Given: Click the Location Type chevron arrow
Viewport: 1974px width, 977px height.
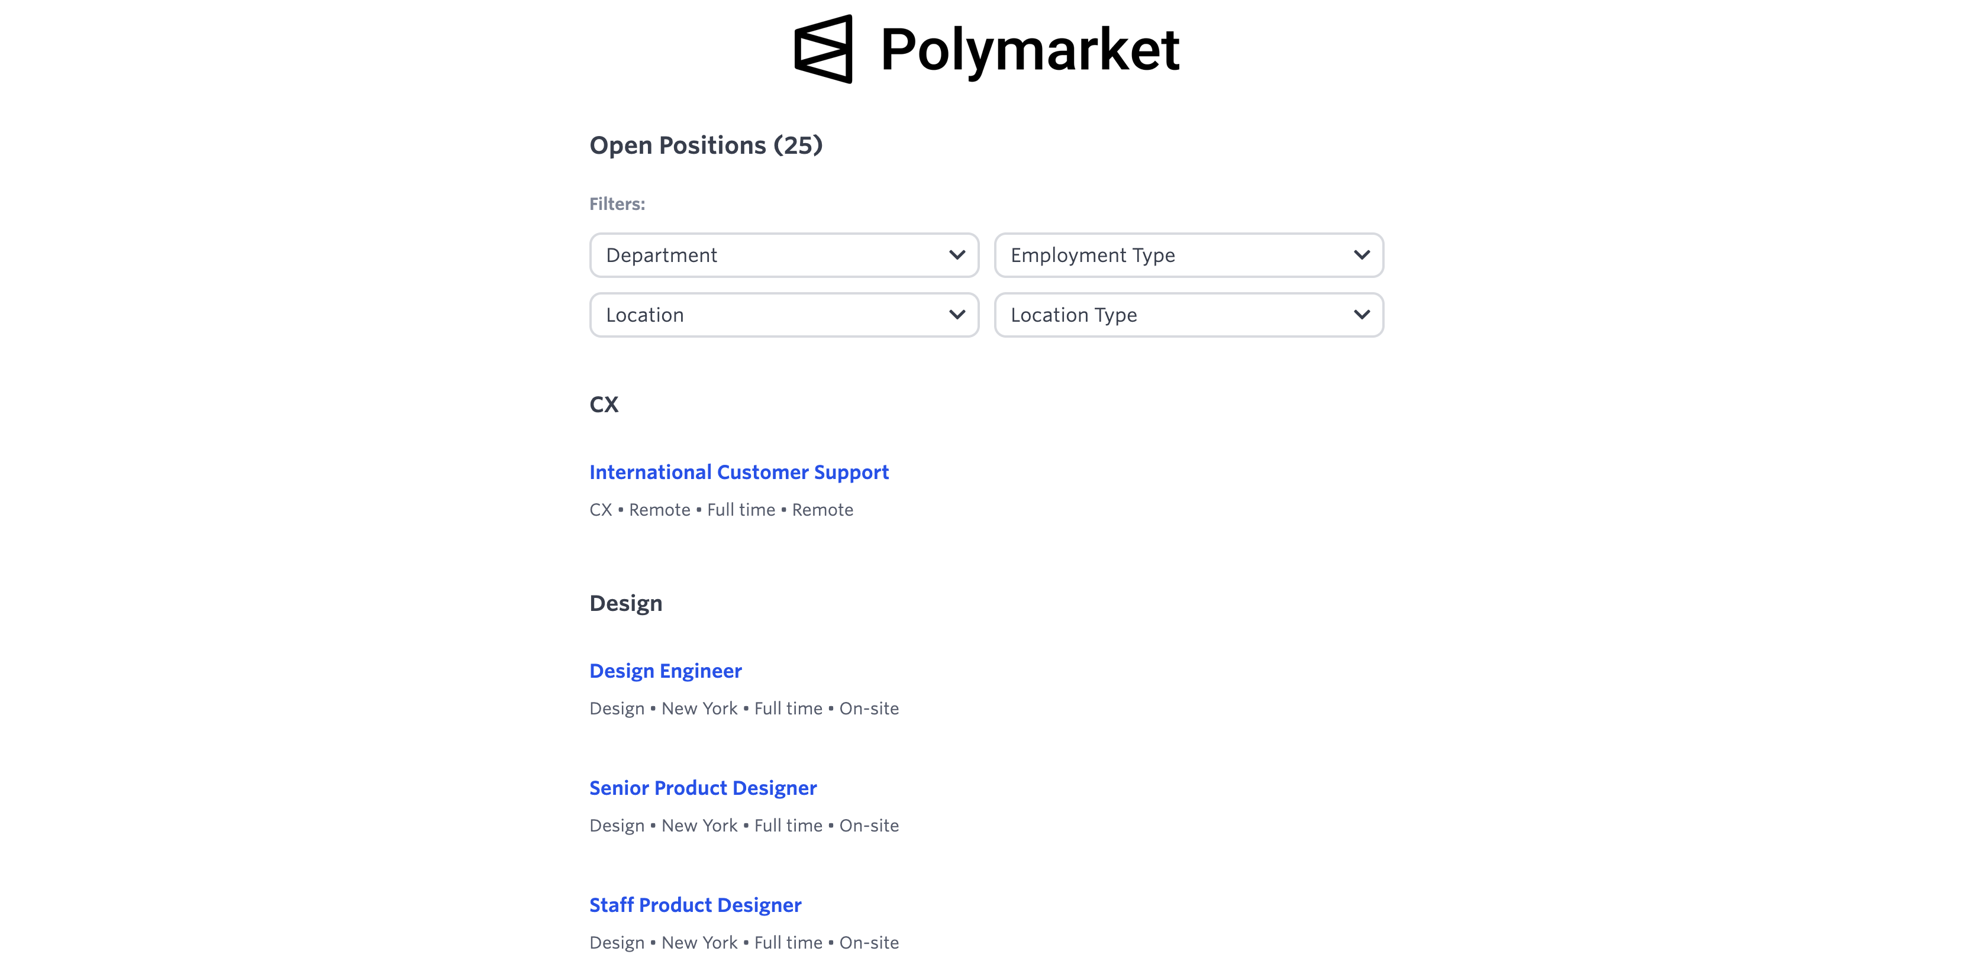Looking at the screenshot, I should (1361, 315).
